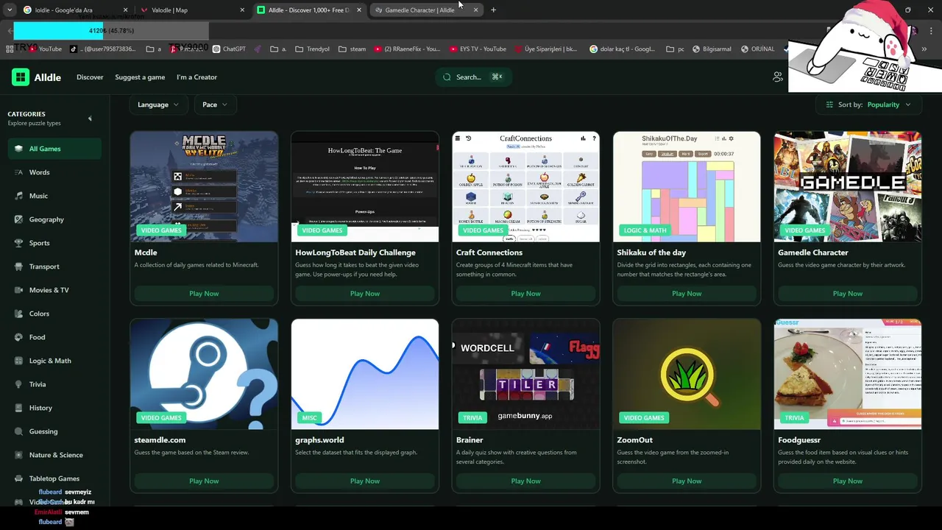Click the Alldle logo icon
Screen dimensions: 942x530
coord(21,77)
